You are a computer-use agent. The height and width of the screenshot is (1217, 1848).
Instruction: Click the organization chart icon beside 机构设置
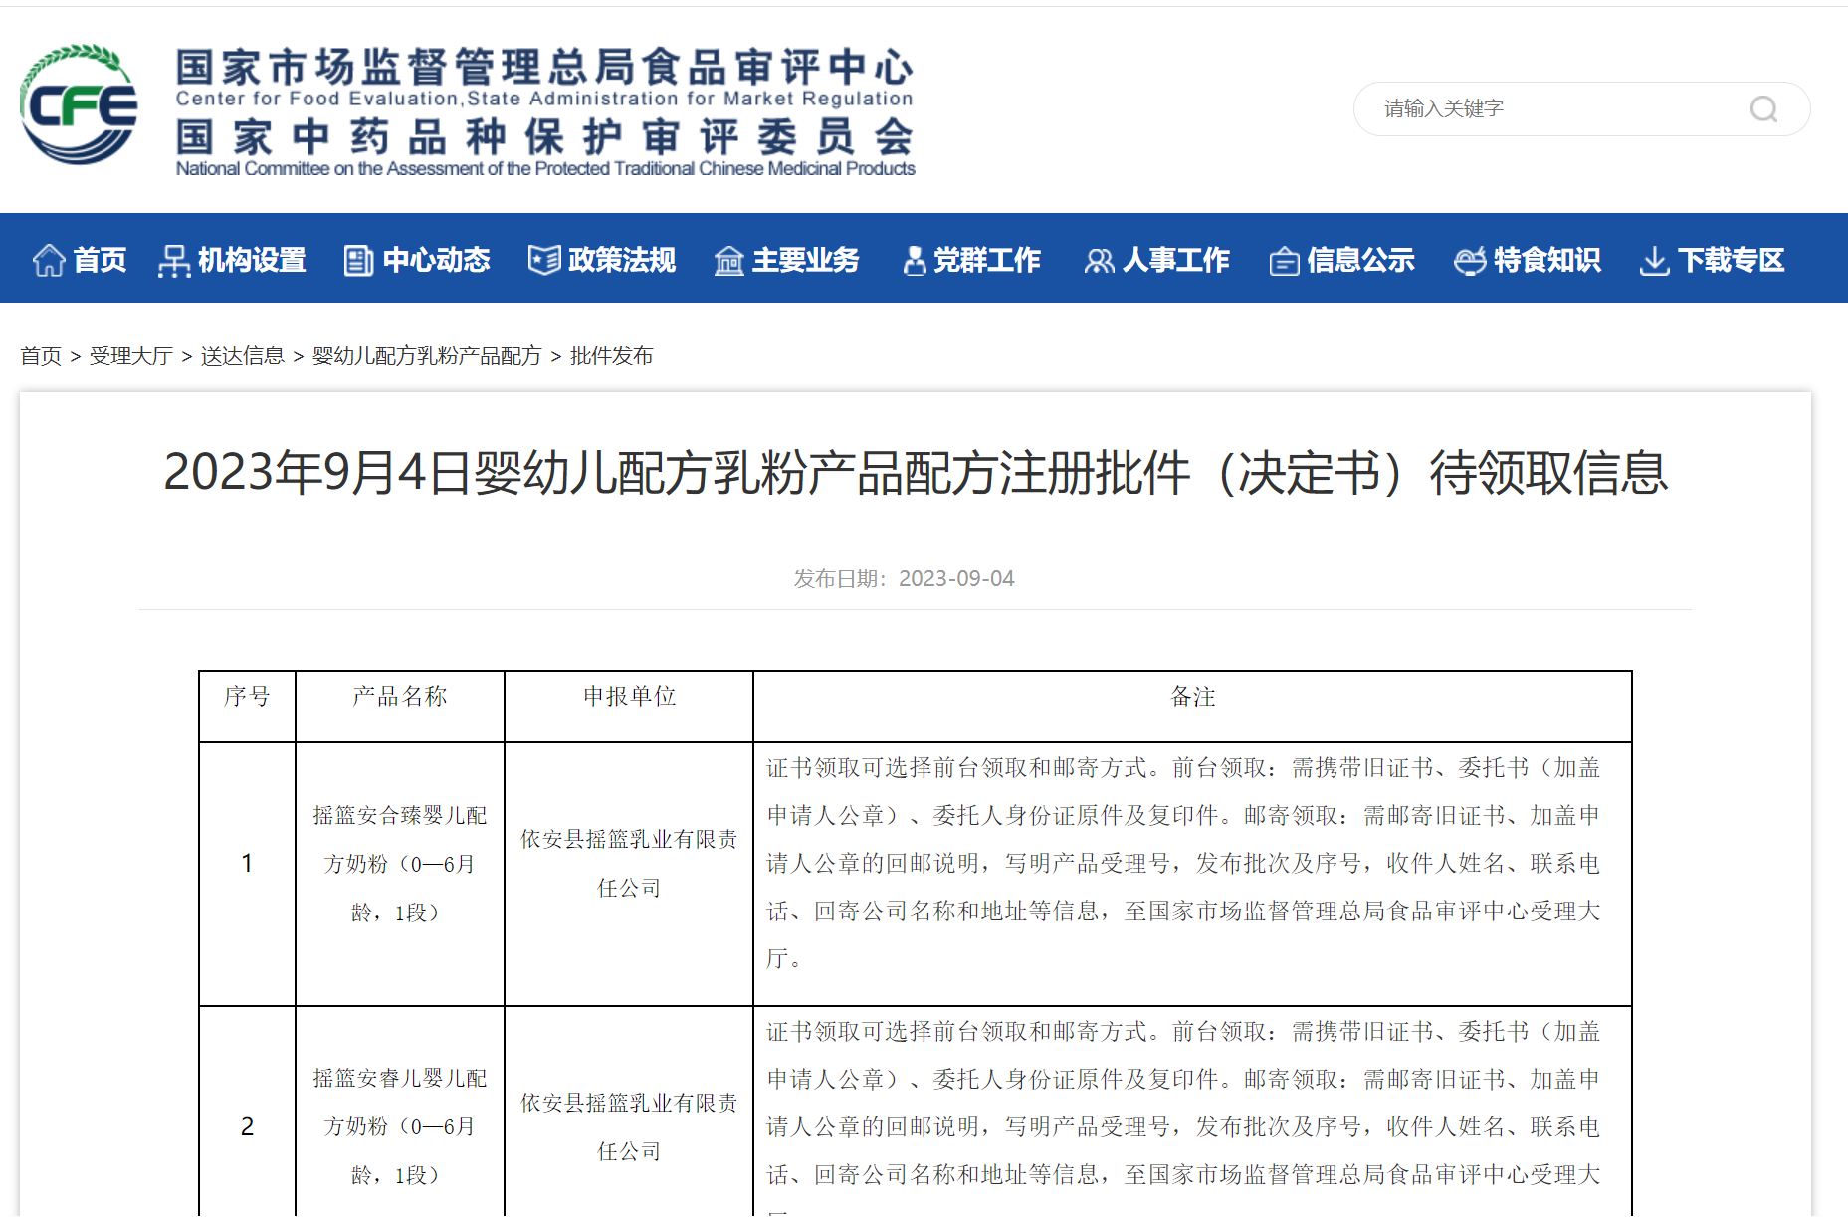point(174,261)
